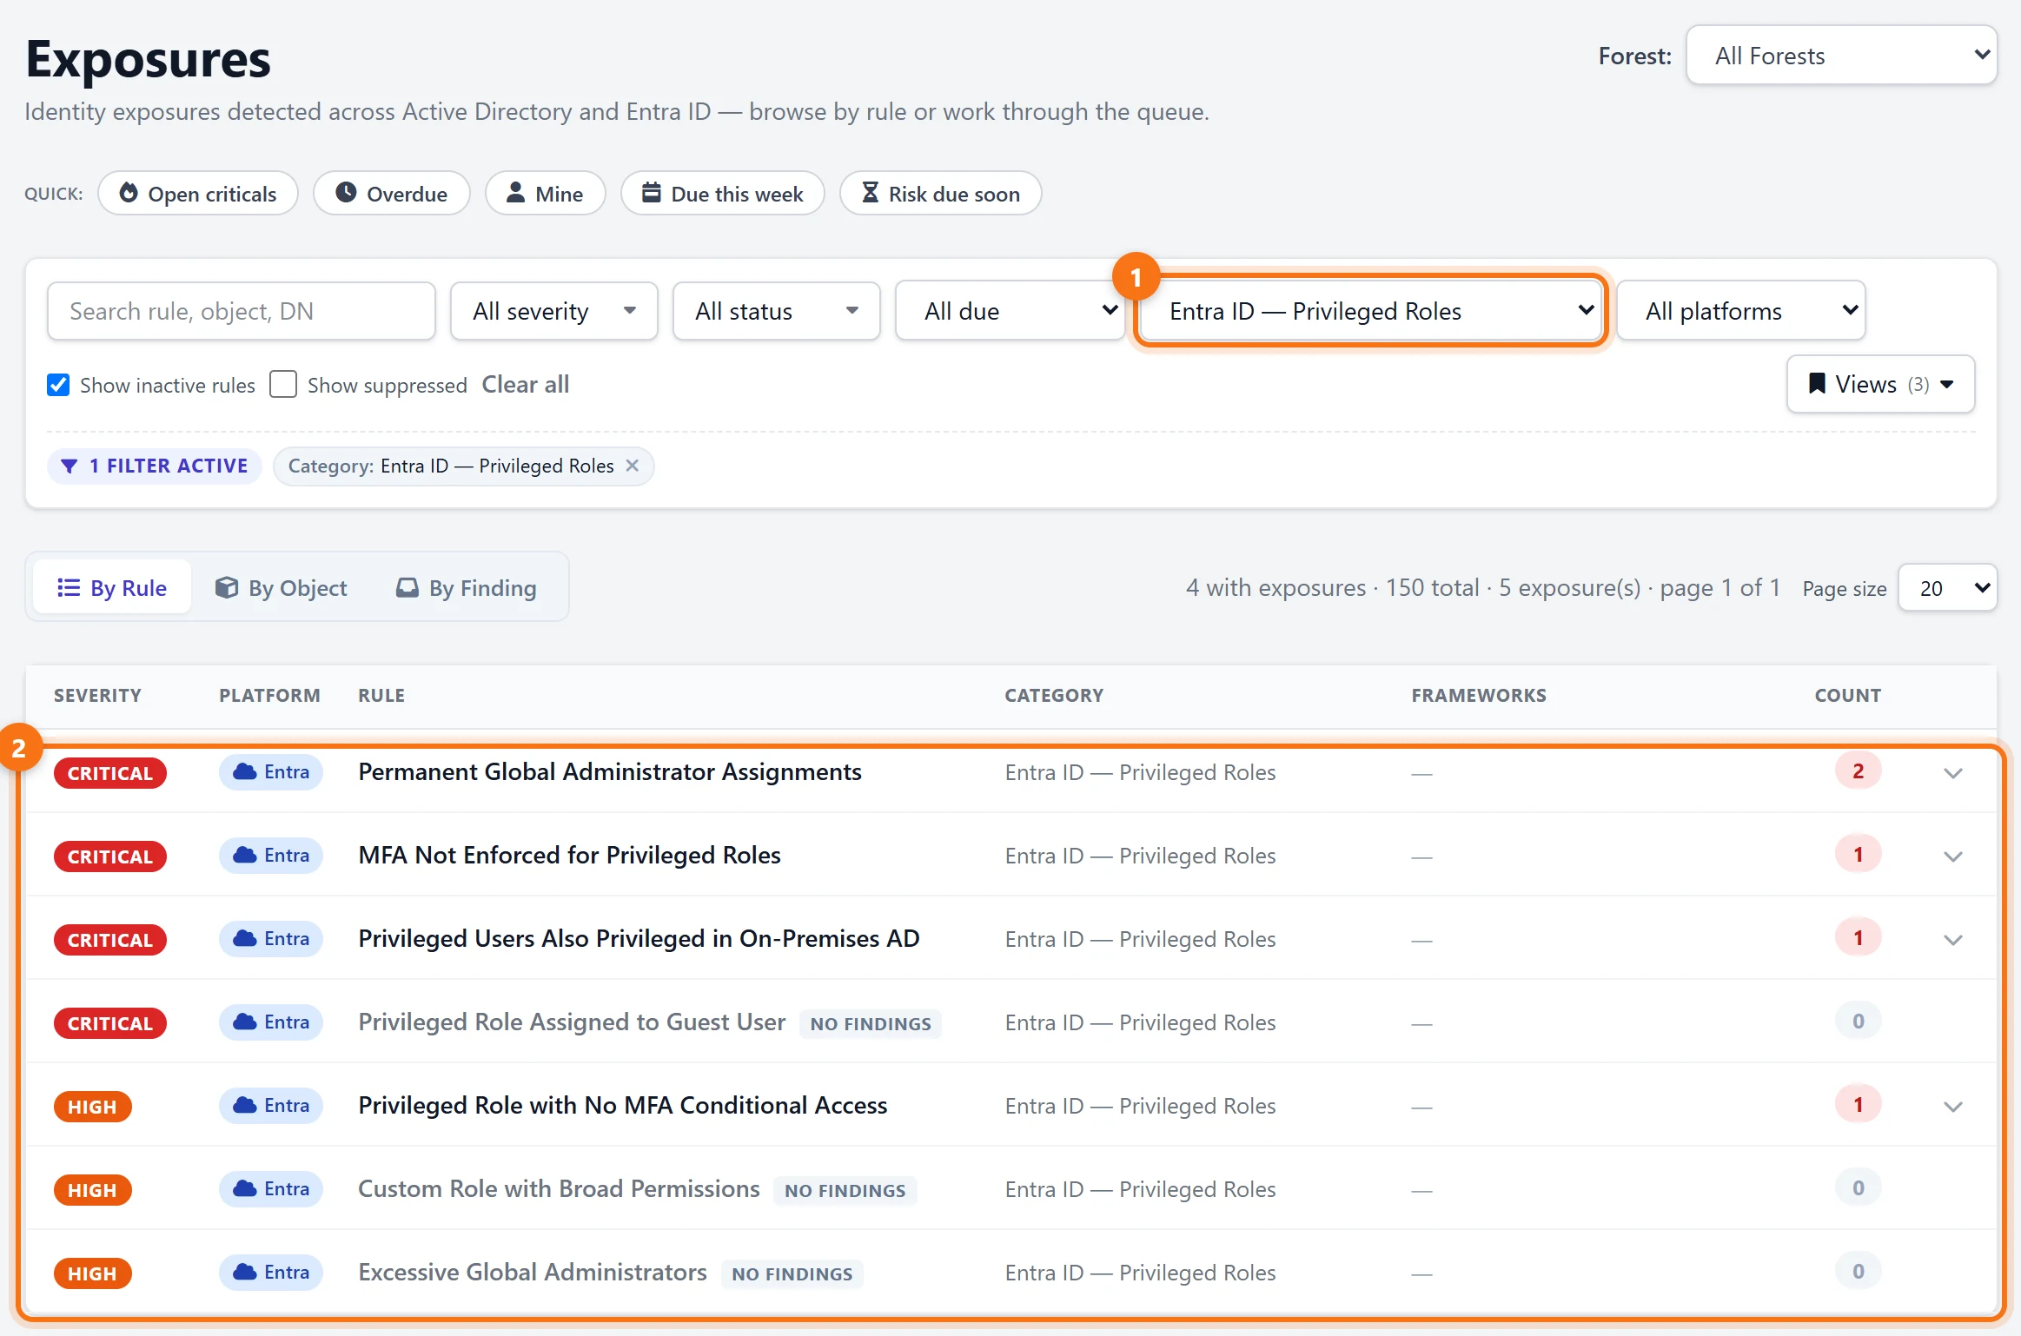Viewport: 2021px width, 1336px height.
Task: Click the Clear all link
Action: 526,385
